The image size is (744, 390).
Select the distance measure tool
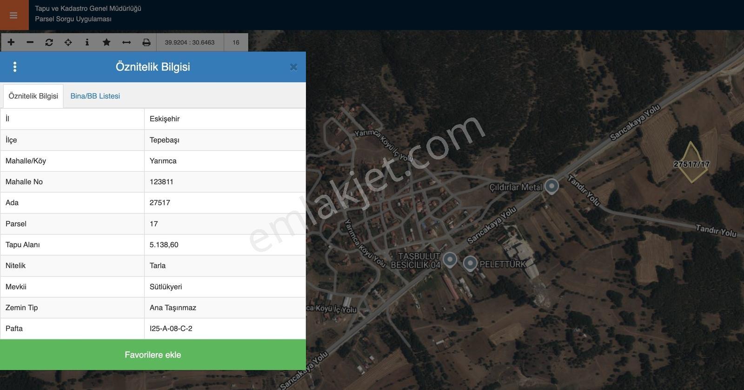click(126, 42)
